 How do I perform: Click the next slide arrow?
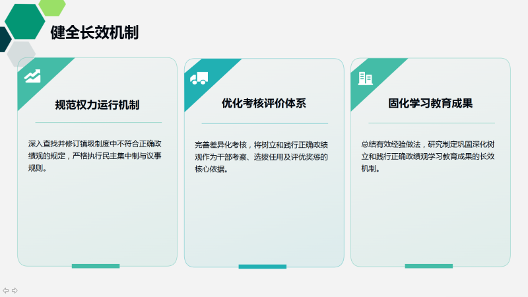15,290
